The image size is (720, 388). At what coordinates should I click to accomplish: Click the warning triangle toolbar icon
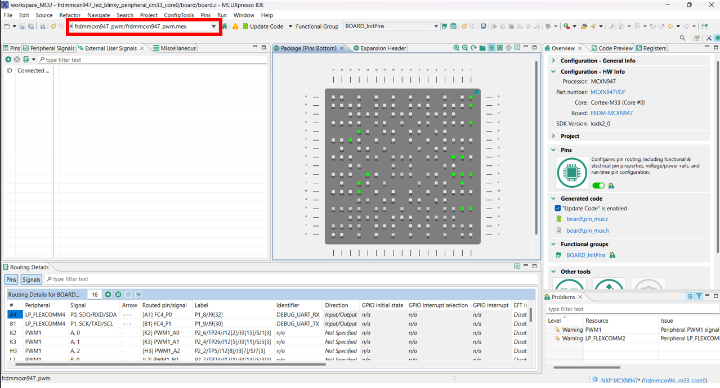coord(235,26)
